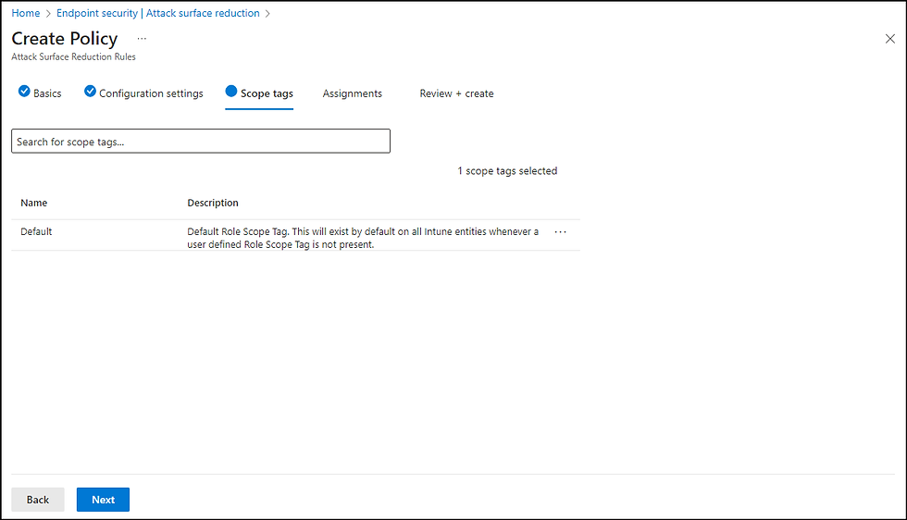Open the Default scope tag ellipsis menu

560,232
